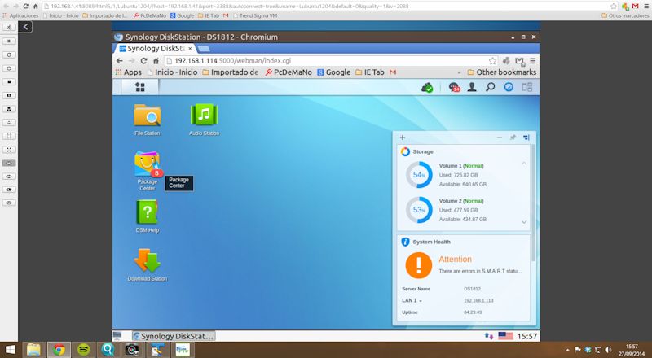Click the Attention system health link
The width and height of the screenshot is (652, 358).
click(x=456, y=260)
